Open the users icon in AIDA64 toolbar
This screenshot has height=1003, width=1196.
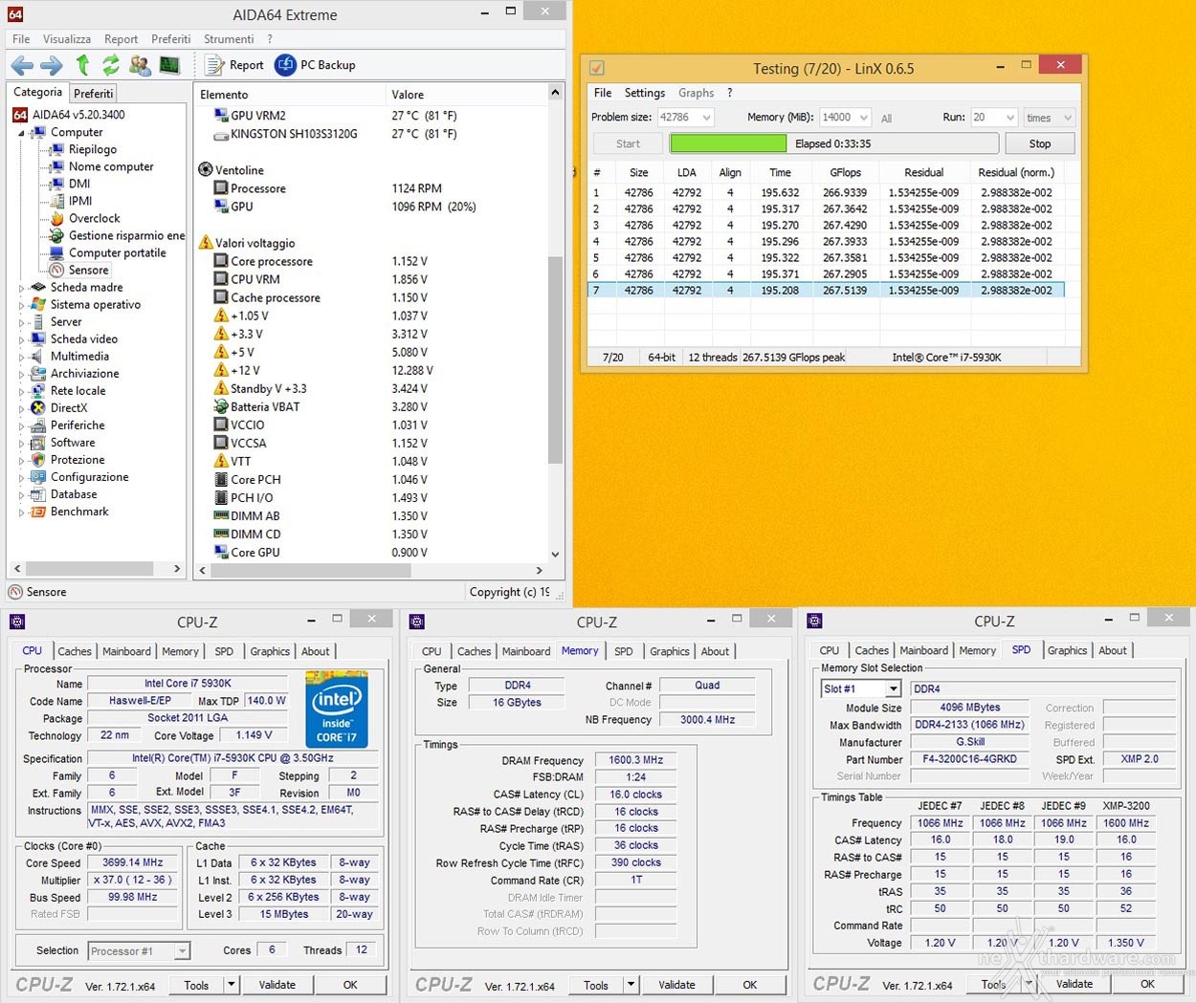coord(140,65)
